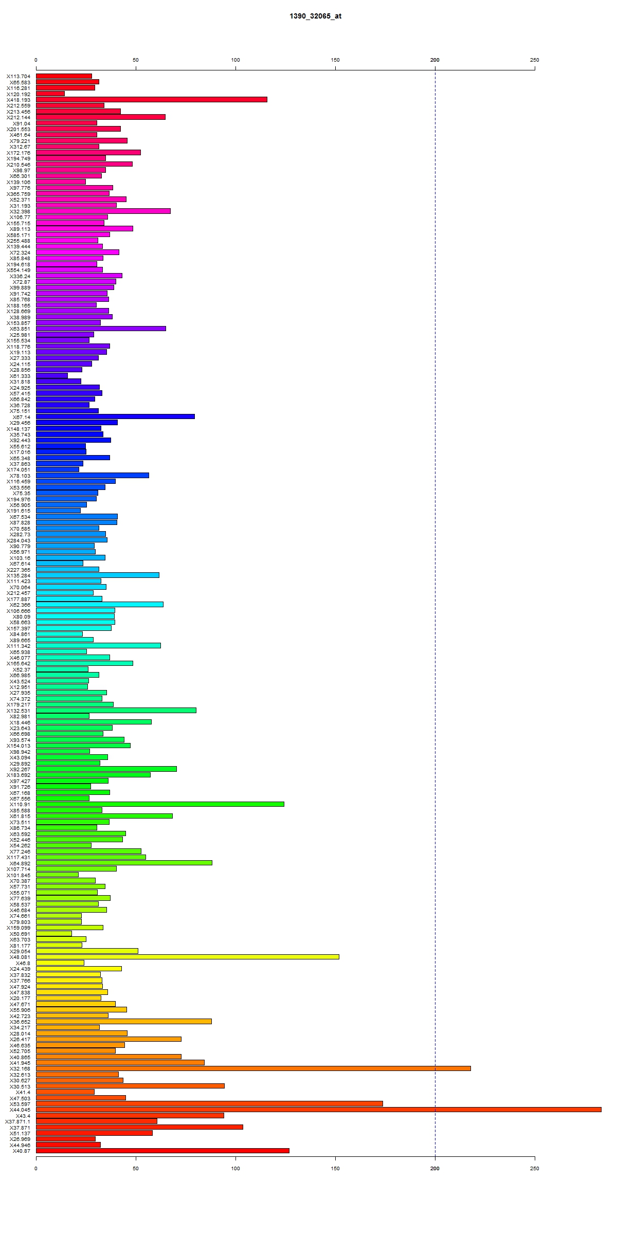617x1234 pixels.
Task: Click the X101.845 label
Action: pyautogui.click(x=19, y=875)
